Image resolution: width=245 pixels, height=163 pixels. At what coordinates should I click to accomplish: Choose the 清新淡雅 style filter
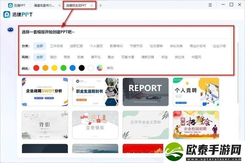pyautogui.click(x=148, y=57)
